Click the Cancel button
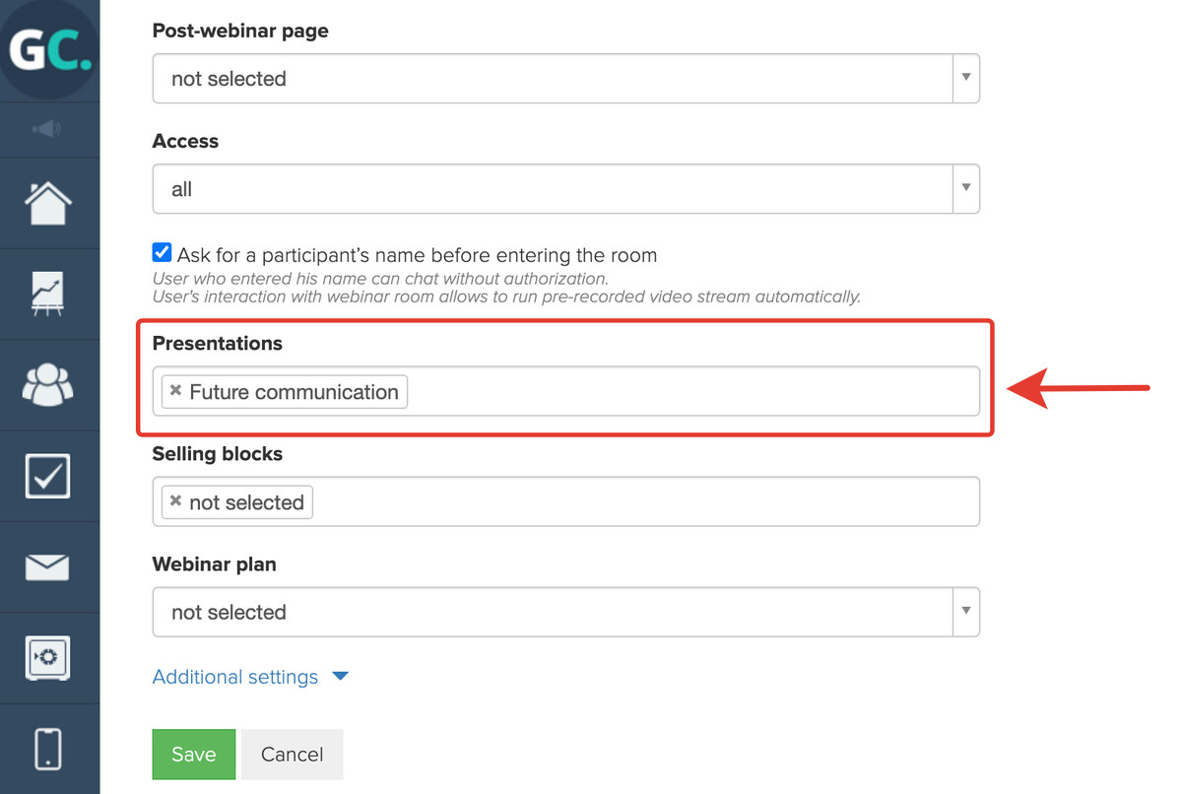 (292, 755)
